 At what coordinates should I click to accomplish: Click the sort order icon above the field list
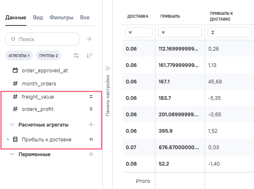point(89,55)
